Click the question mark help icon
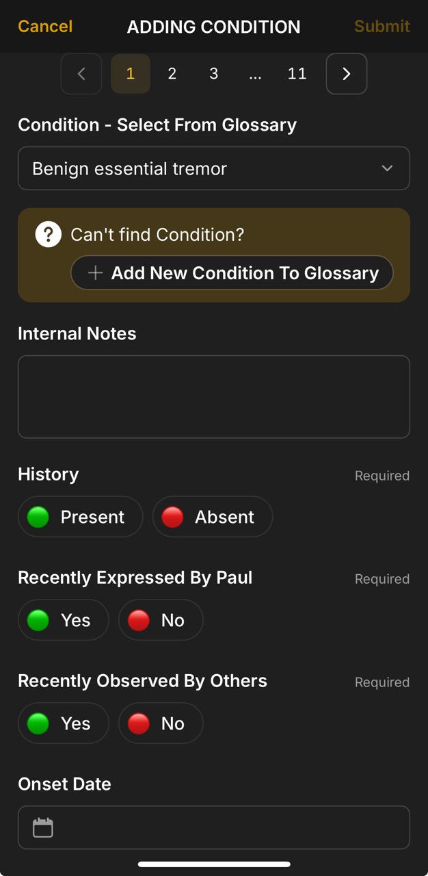The height and width of the screenshot is (876, 428). 47,234
